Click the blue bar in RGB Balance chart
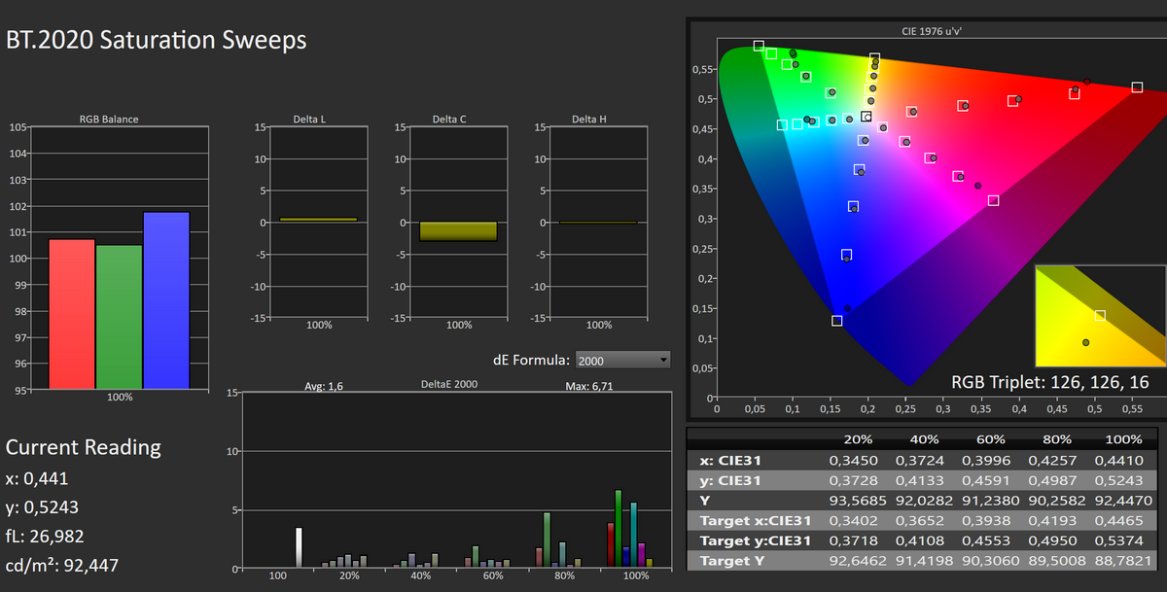 pyautogui.click(x=165, y=300)
